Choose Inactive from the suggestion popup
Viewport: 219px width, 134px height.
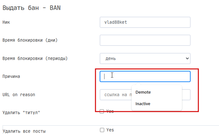tap(143, 104)
